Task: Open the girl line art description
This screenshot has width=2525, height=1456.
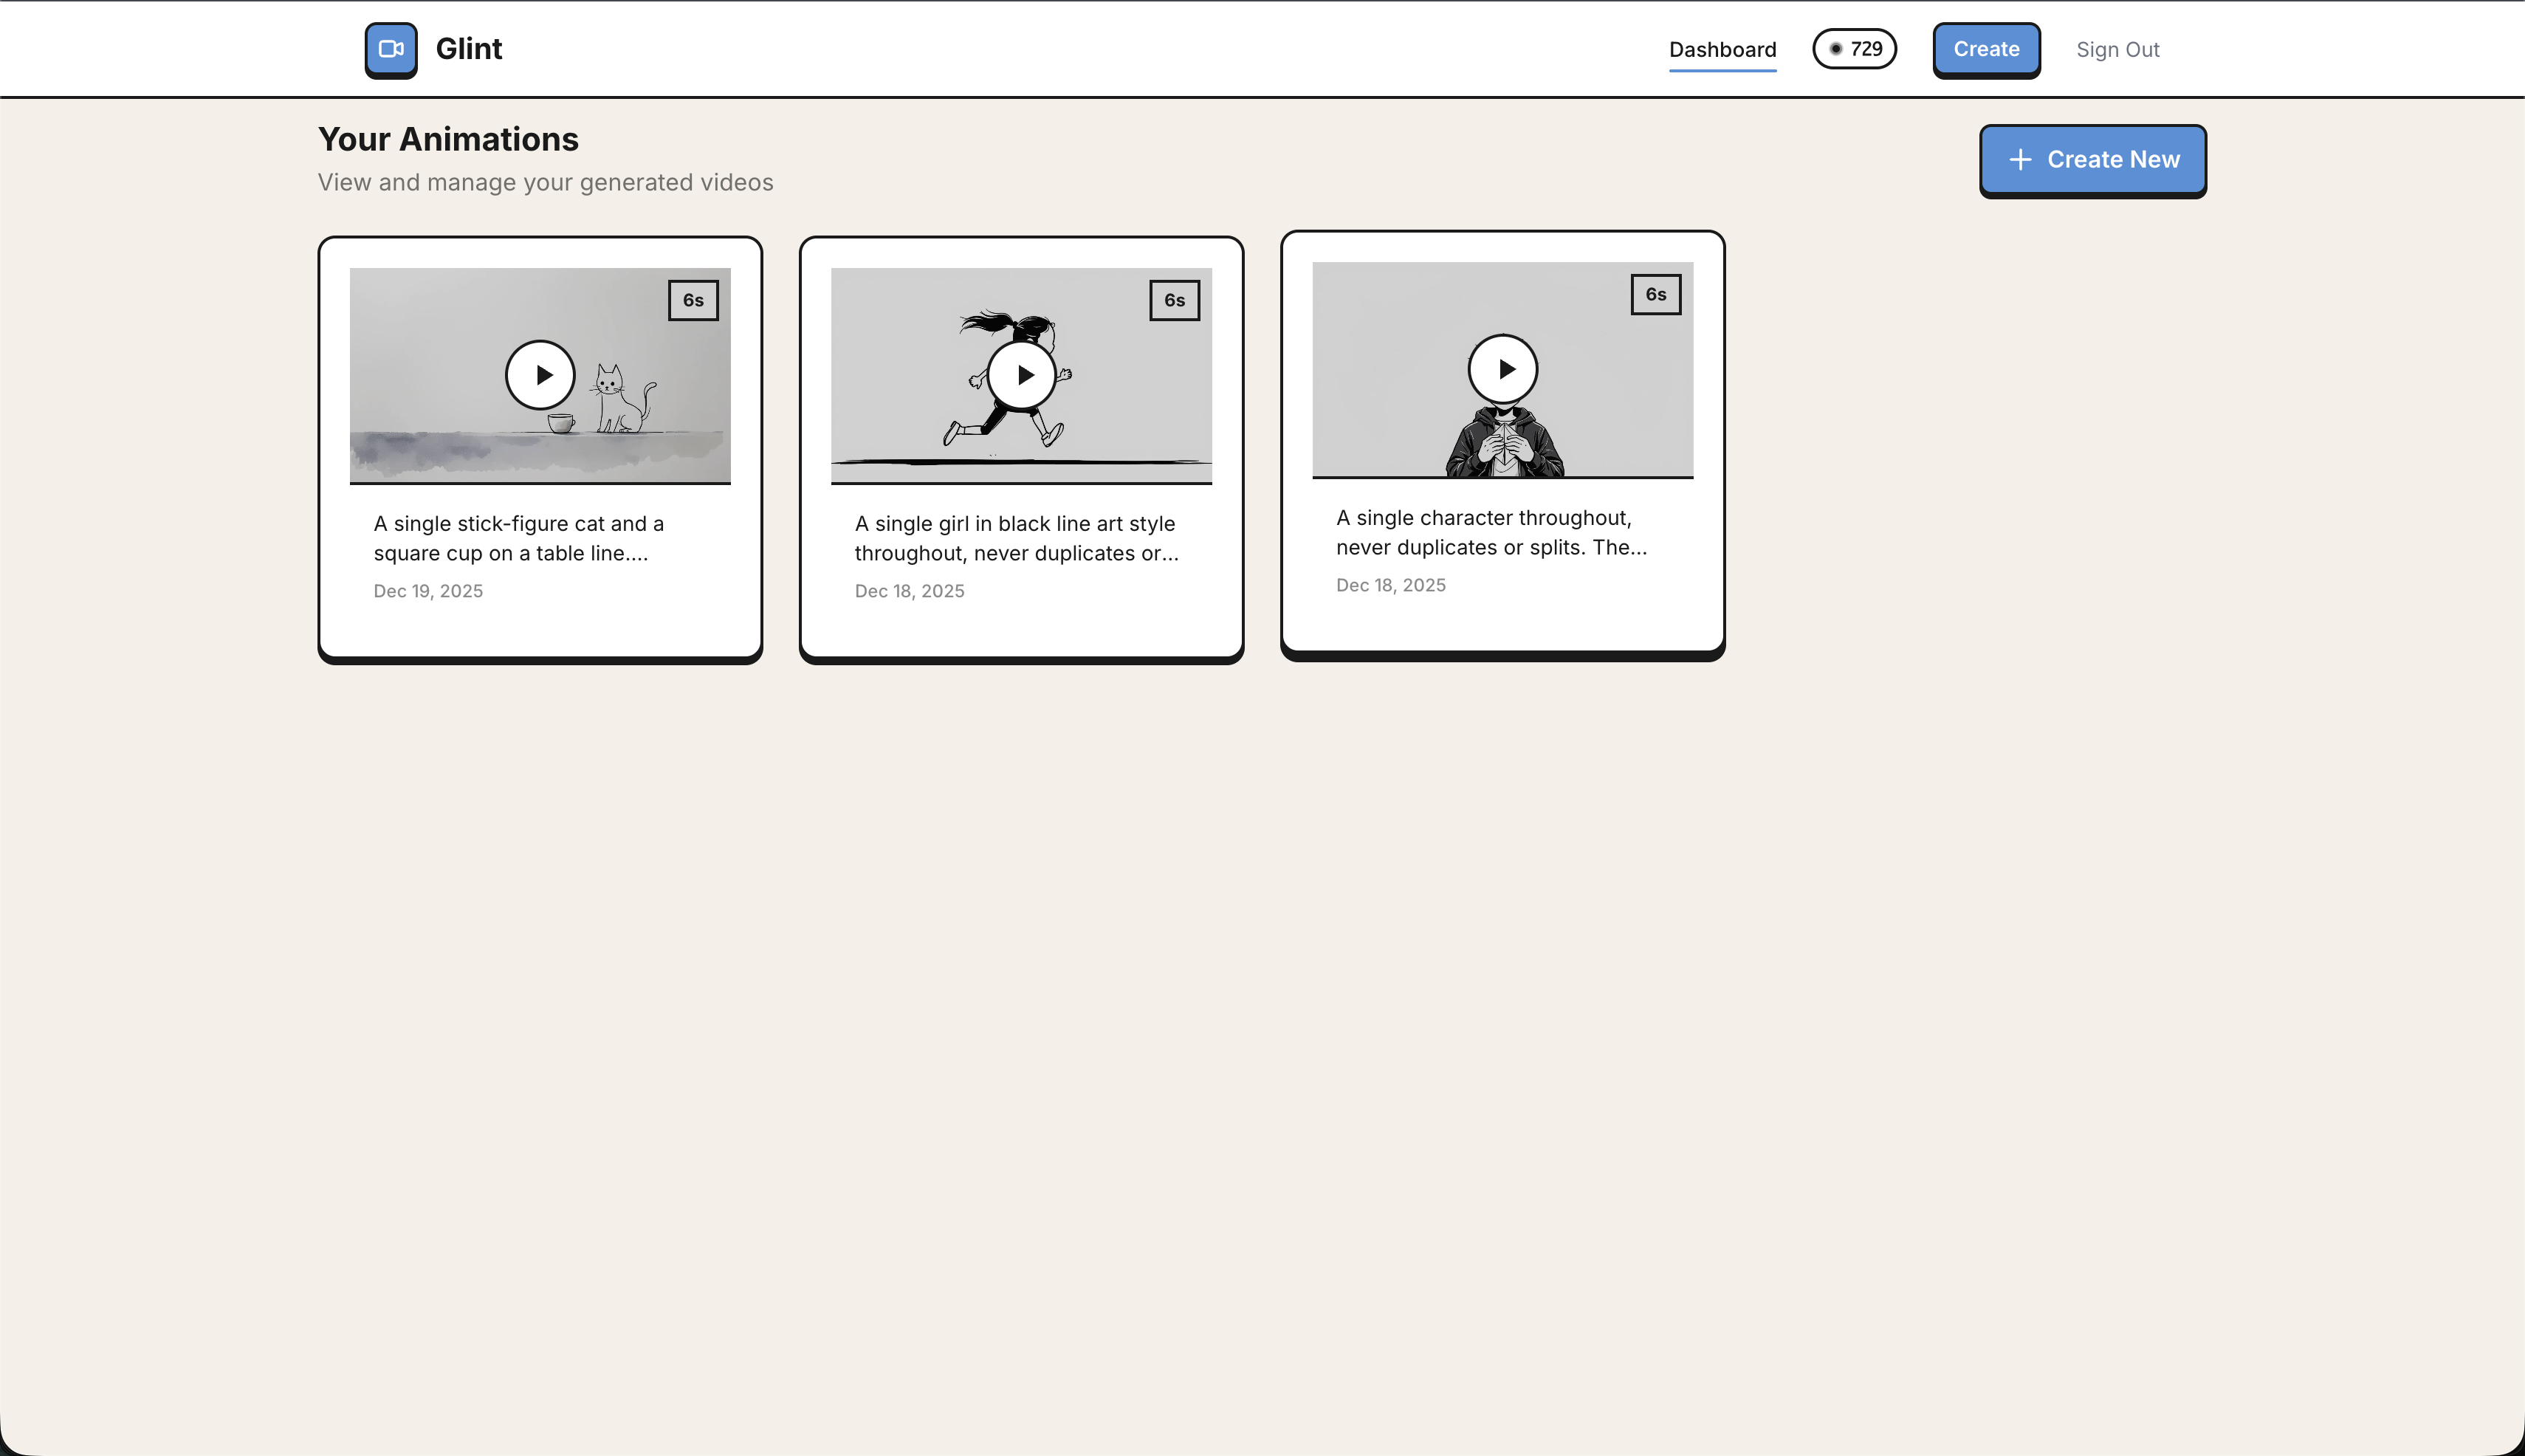Action: click(1016, 538)
